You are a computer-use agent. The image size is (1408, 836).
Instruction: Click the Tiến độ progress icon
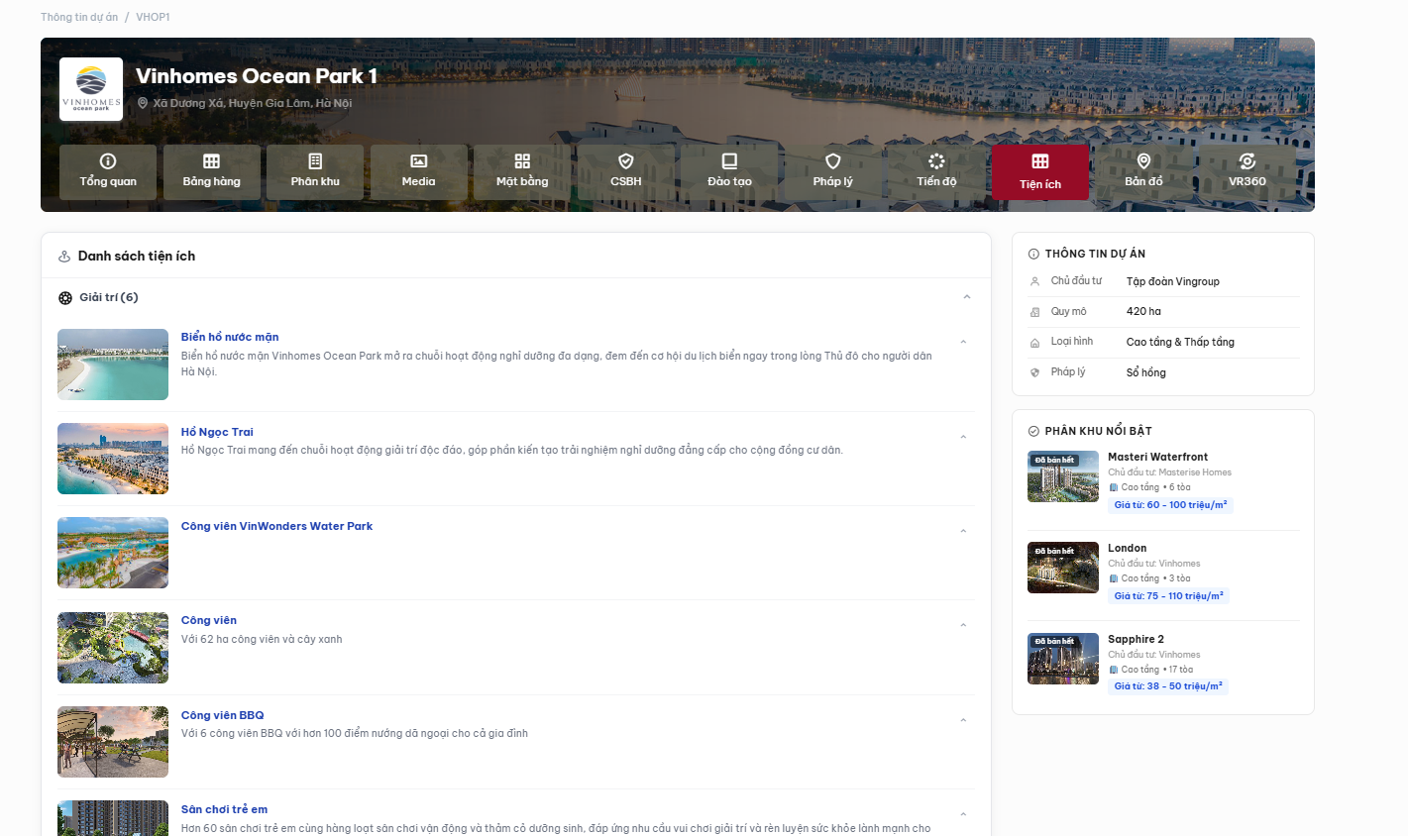[x=936, y=161]
